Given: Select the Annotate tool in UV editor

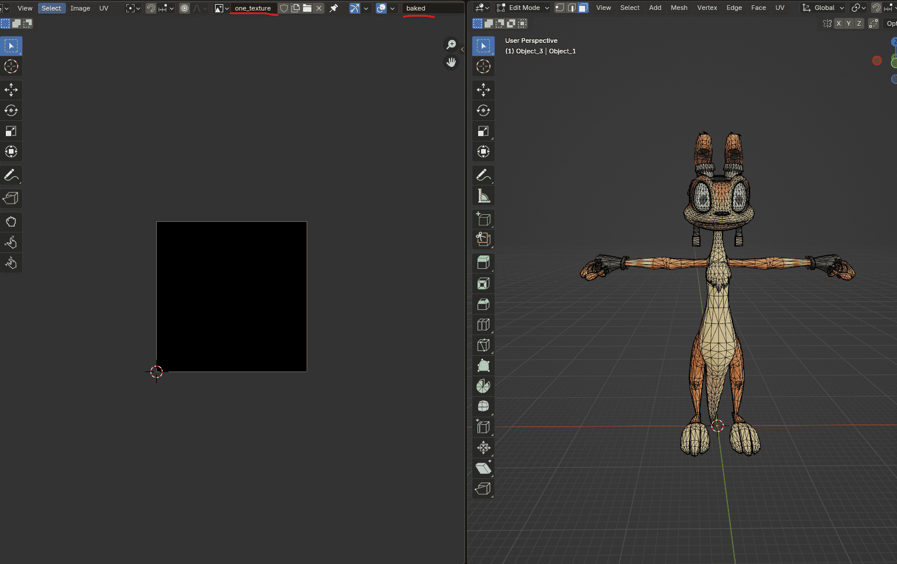Looking at the screenshot, I should 11,175.
